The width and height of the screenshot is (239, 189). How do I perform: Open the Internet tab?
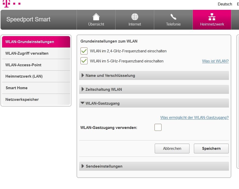(135, 20)
